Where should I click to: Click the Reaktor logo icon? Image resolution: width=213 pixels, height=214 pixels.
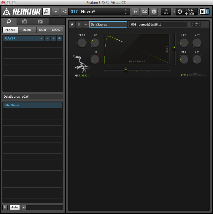[x=7, y=12]
